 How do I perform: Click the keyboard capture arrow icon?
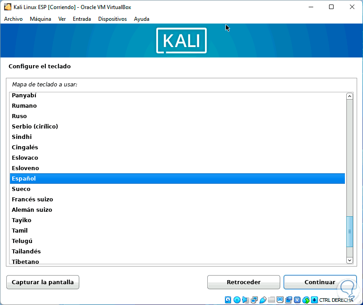point(314,300)
